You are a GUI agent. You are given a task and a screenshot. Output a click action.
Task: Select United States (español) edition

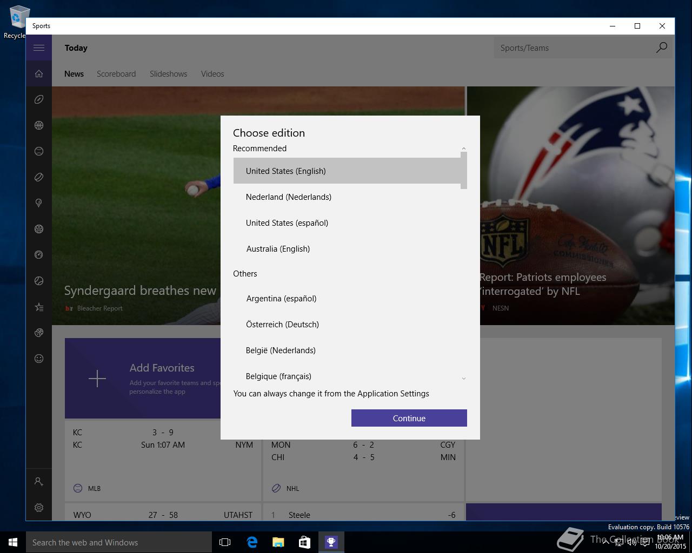(x=347, y=222)
